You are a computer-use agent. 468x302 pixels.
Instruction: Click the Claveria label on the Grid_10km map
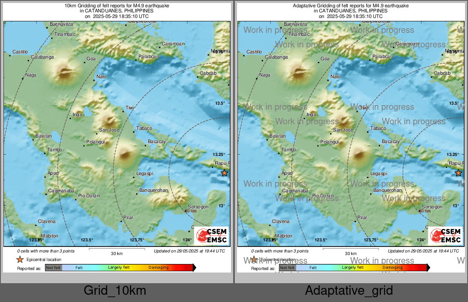pos(47,221)
